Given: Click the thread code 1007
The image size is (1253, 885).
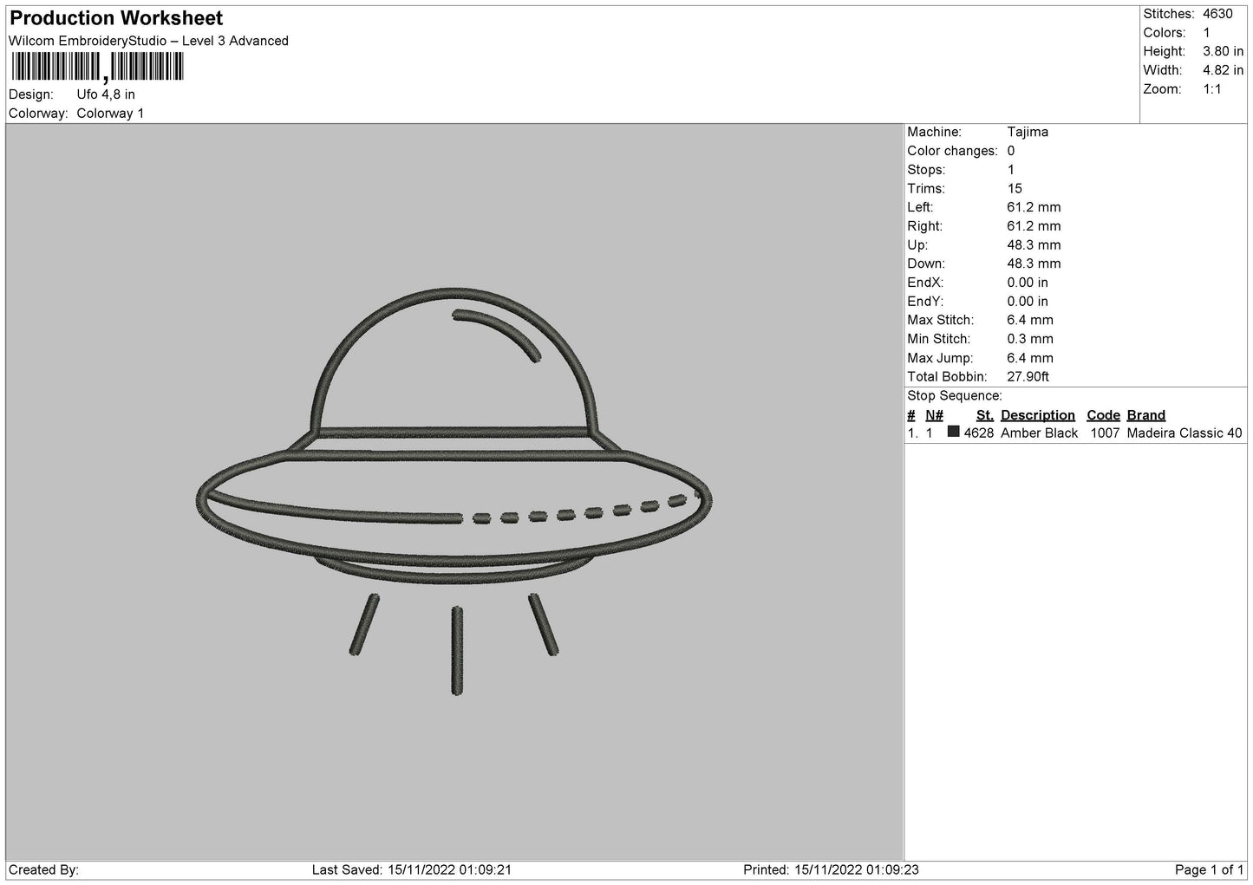Looking at the screenshot, I should (1106, 433).
